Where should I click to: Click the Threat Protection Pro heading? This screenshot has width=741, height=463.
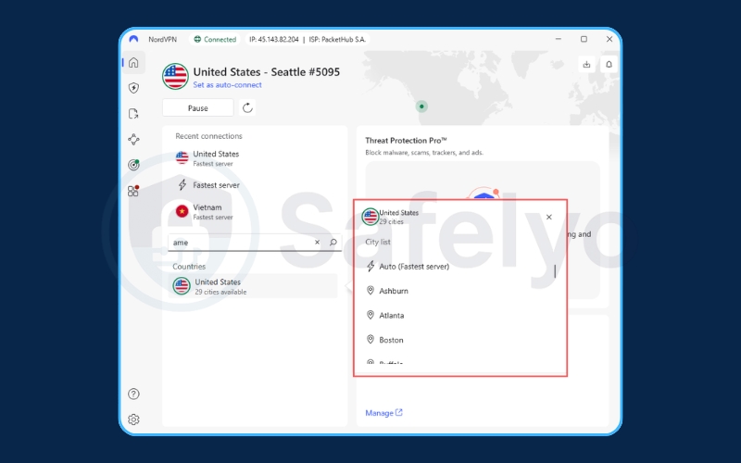click(406, 141)
